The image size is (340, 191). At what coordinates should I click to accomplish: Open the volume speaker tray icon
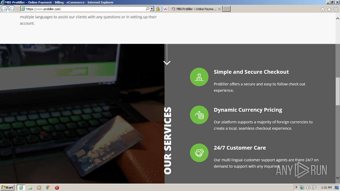tap(308, 188)
